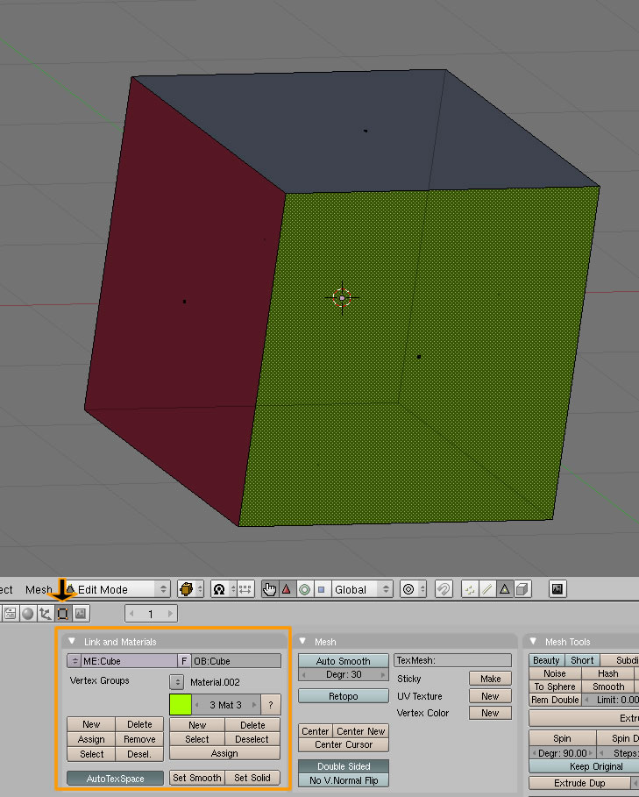
Task: Step to the previous material index
Action: [197, 704]
